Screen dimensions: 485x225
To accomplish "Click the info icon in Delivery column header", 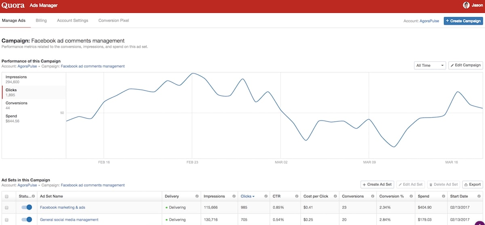I will 197,196.
